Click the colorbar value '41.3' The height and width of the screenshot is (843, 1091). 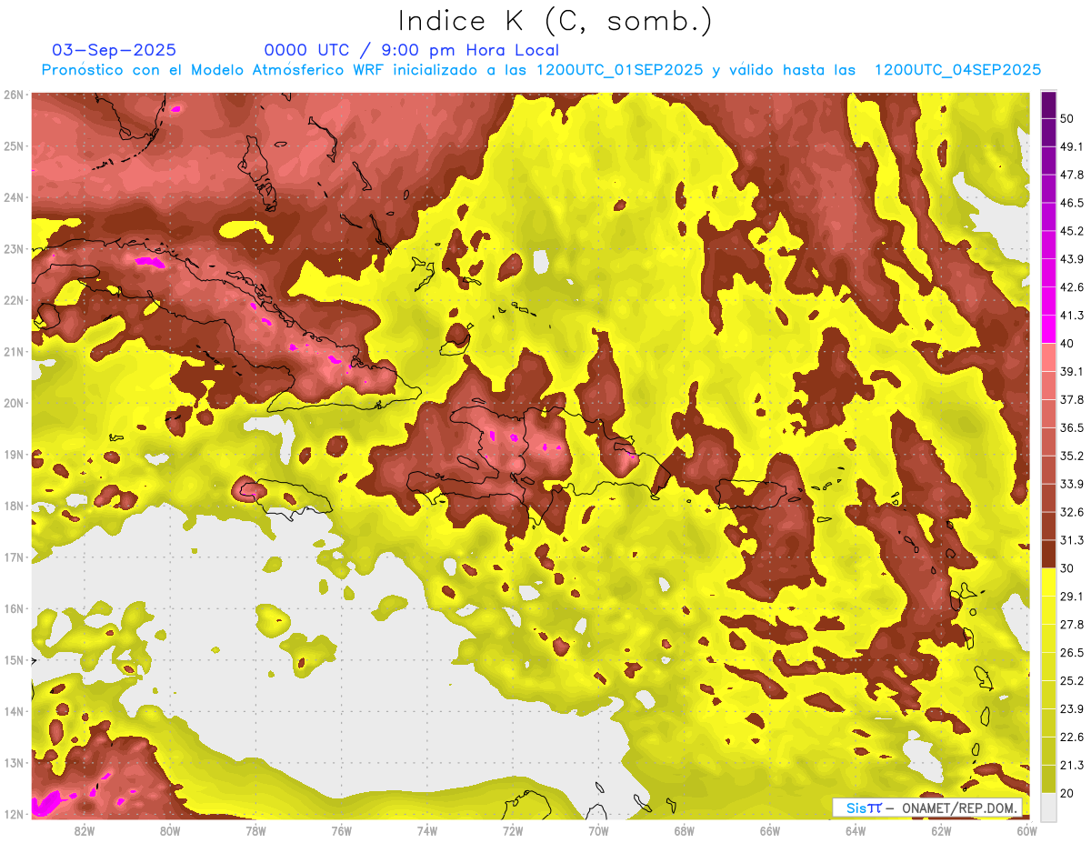[x=1071, y=316]
